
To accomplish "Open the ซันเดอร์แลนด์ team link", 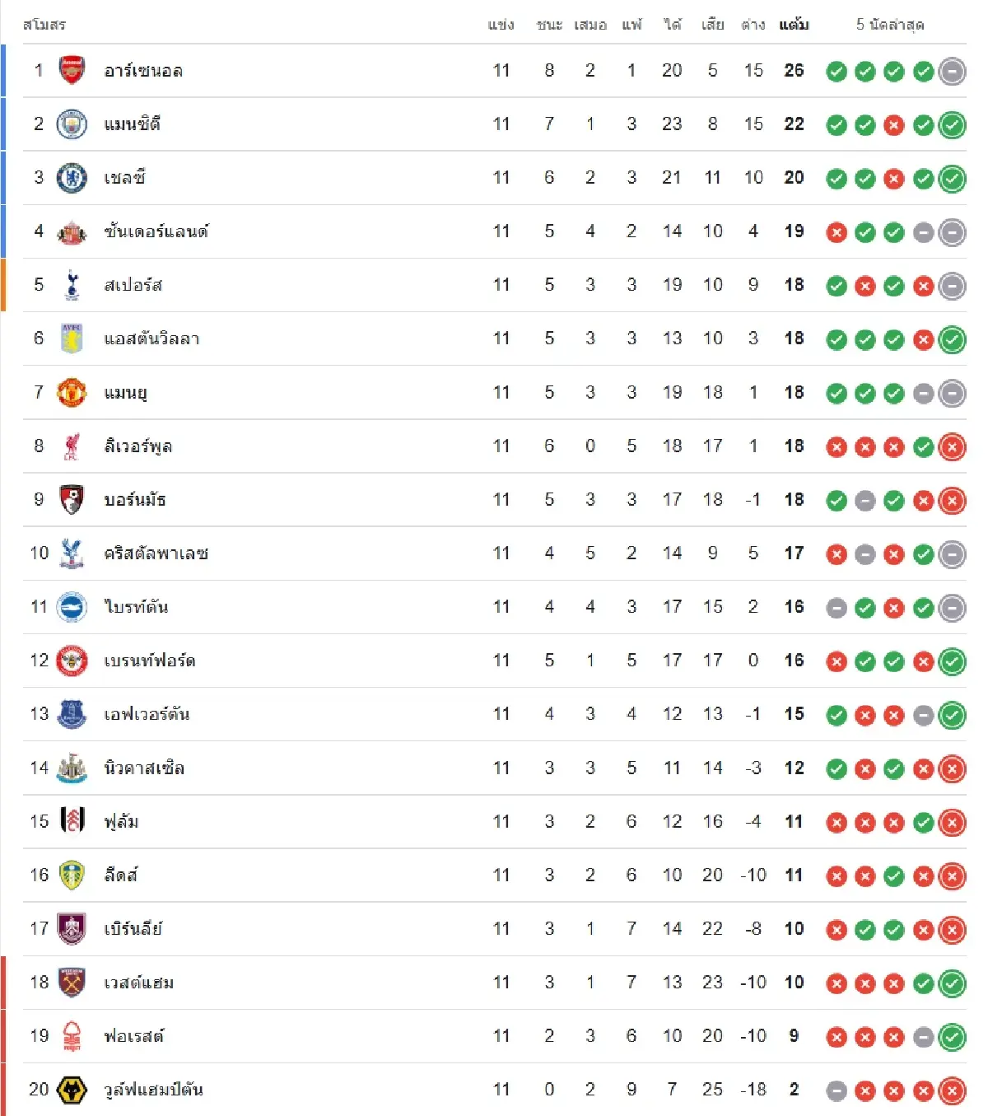I will pyautogui.click(x=156, y=231).
